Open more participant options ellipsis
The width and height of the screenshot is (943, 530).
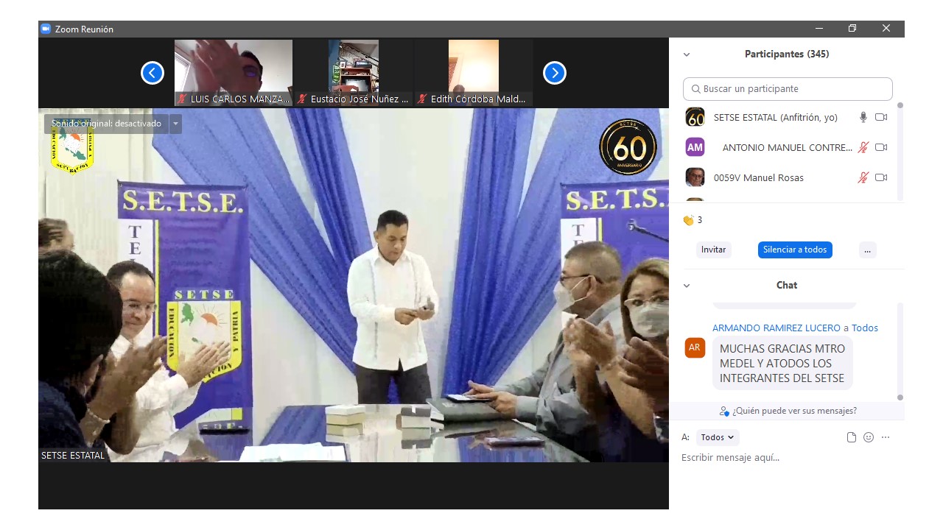click(868, 250)
